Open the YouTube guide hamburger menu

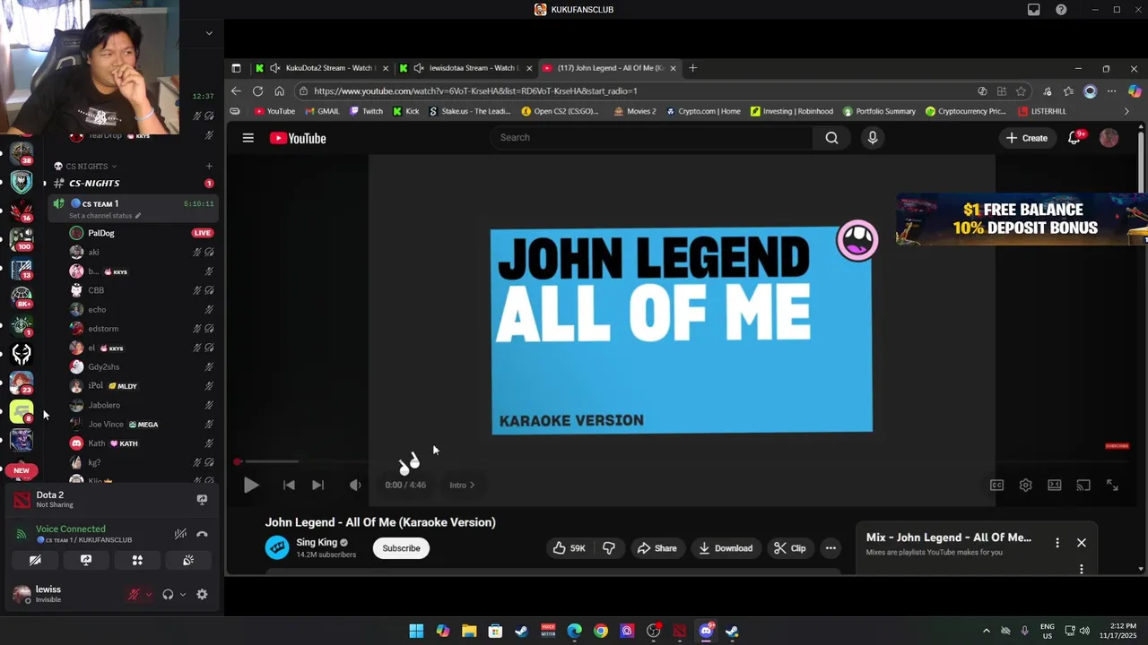coord(248,138)
